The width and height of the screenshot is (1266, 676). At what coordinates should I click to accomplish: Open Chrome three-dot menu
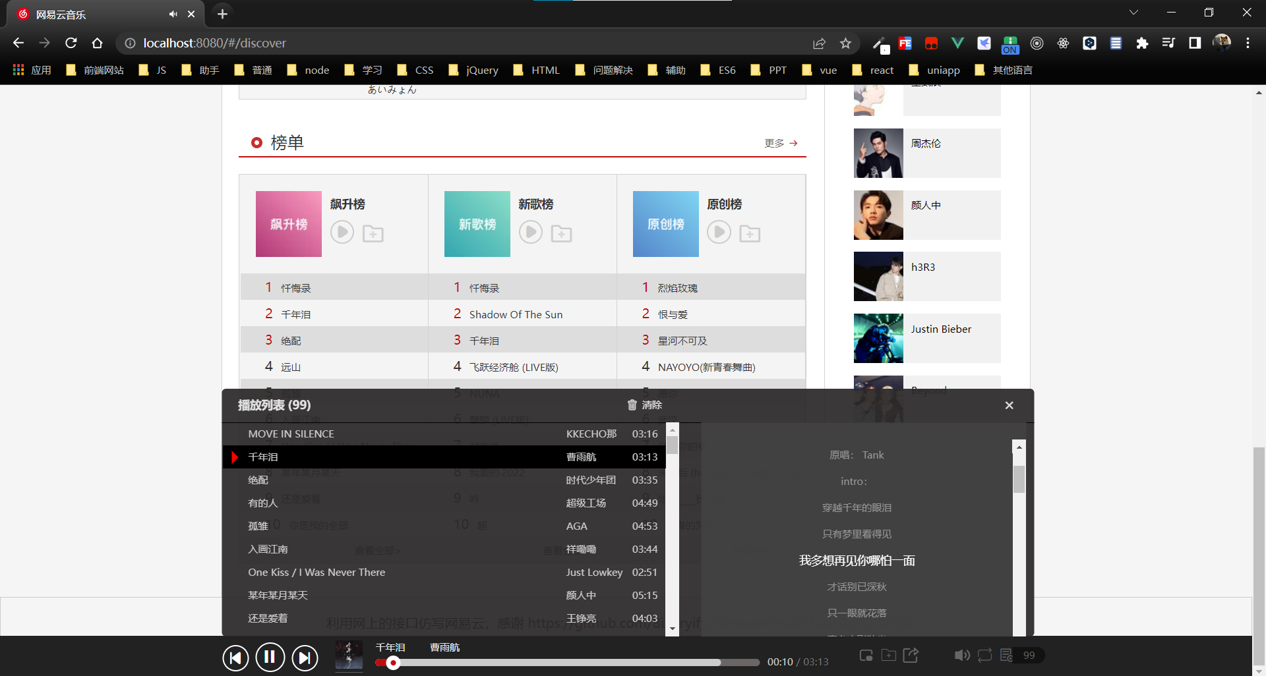click(x=1248, y=43)
